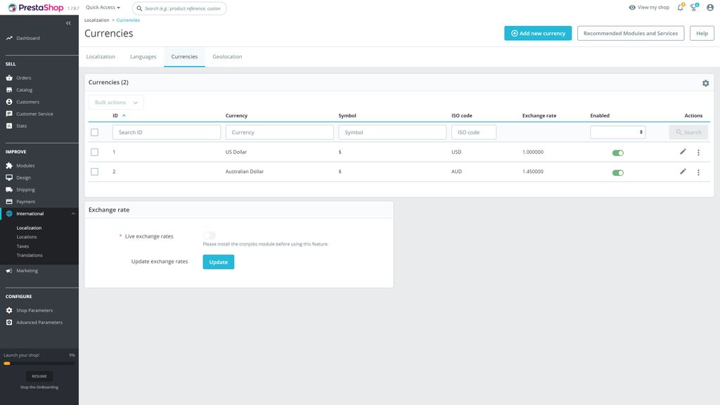Open the notifications bell icon
720x405 pixels.
pyautogui.click(x=679, y=6)
